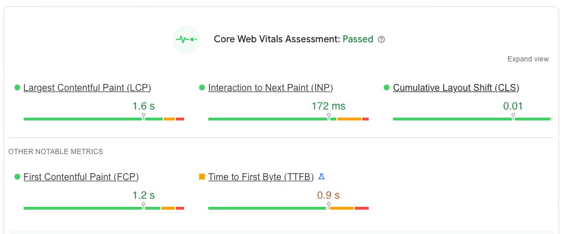Image resolution: width=562 pixels, height=234 pixels.
Task: Click the experimental flask icon by TTFB
Action: click(322, 177)
